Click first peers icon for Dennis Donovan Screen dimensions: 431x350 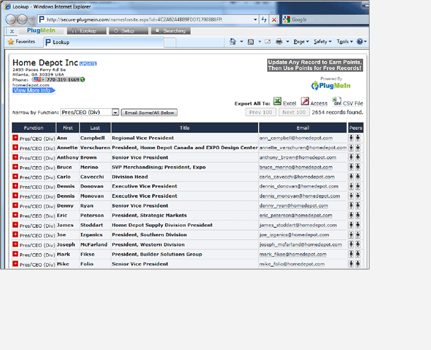point(351,186)
